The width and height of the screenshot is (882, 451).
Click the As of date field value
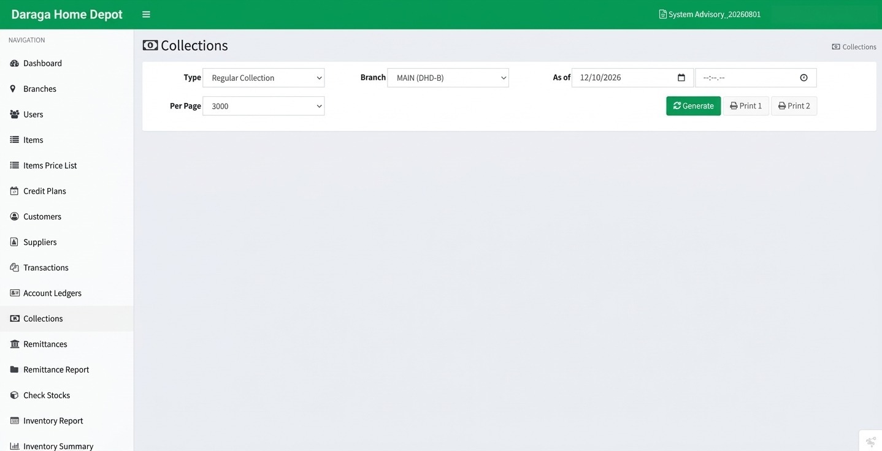pos(600,78)
